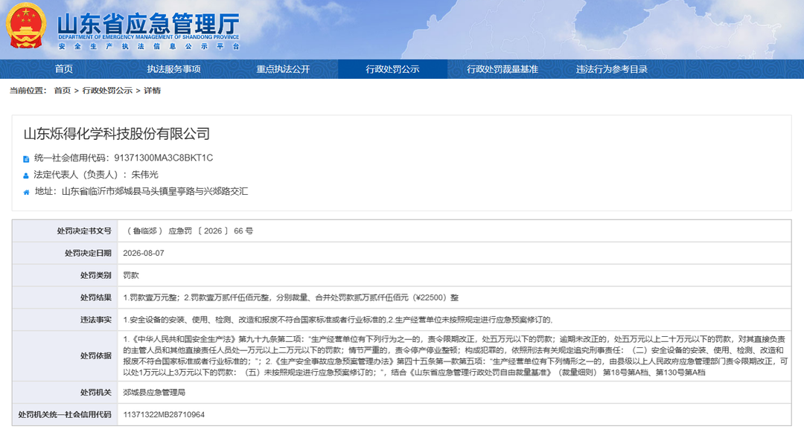
Task: Open the 执法服务事项 menu item
Action: pos(173,69)
